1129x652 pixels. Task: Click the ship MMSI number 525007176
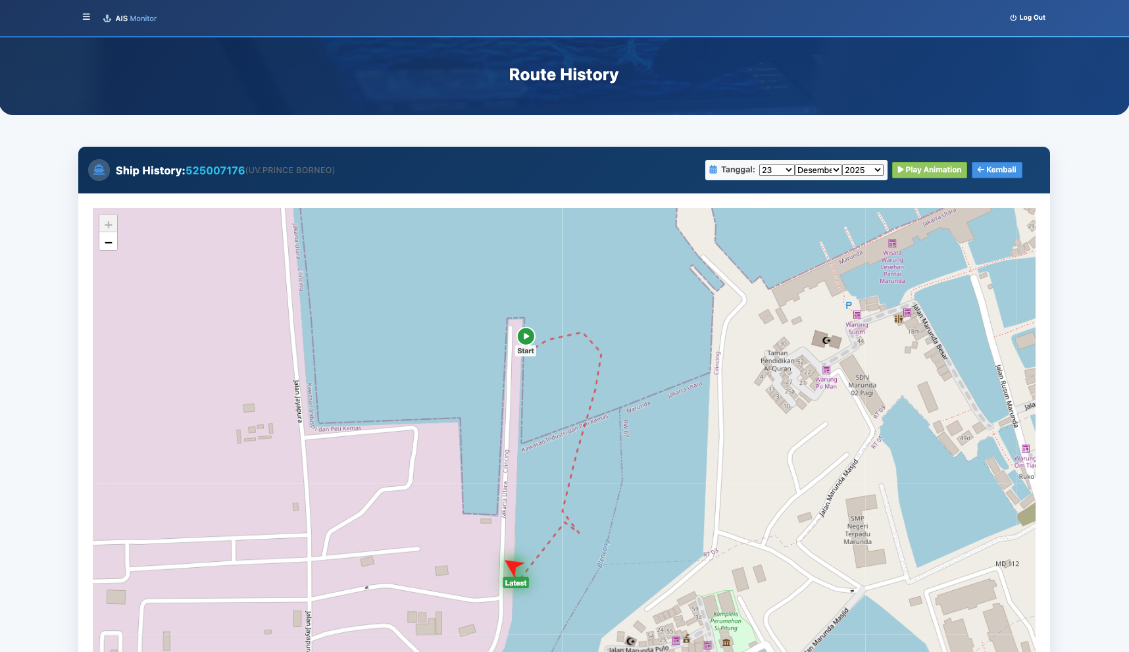click(x=215, y=170)
